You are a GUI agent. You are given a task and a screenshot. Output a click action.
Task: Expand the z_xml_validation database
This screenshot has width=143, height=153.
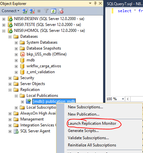(16, 72)
